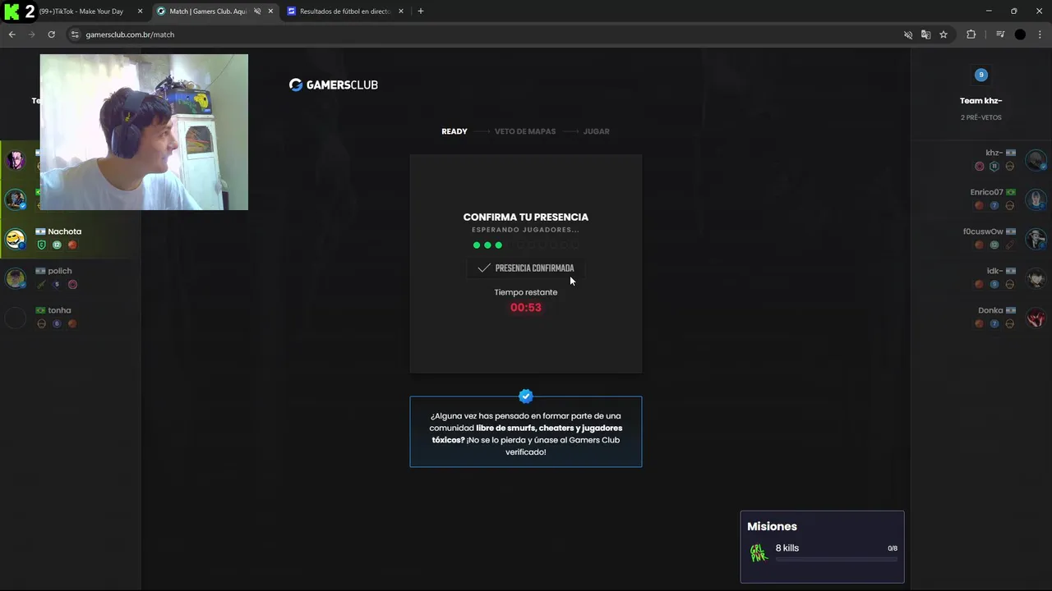Click polich's level 5 badge
This screenshot has width=1052, height=591.
pyautogui.click(x=57, y=284)
